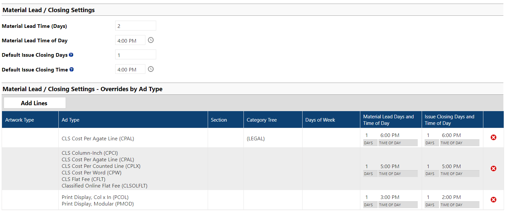Click clock icon for Material Lead Time of Day

point(151,40)
